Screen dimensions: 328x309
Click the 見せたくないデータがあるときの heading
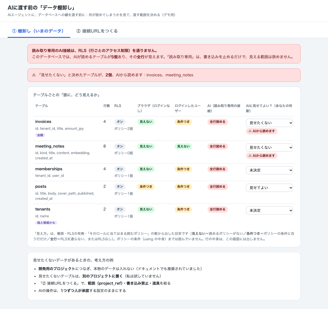point(73,260)
